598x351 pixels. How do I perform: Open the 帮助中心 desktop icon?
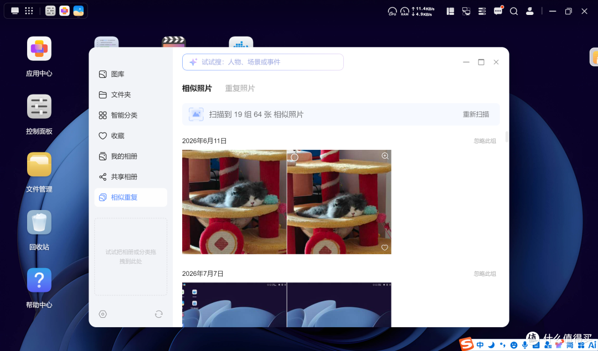39,280
